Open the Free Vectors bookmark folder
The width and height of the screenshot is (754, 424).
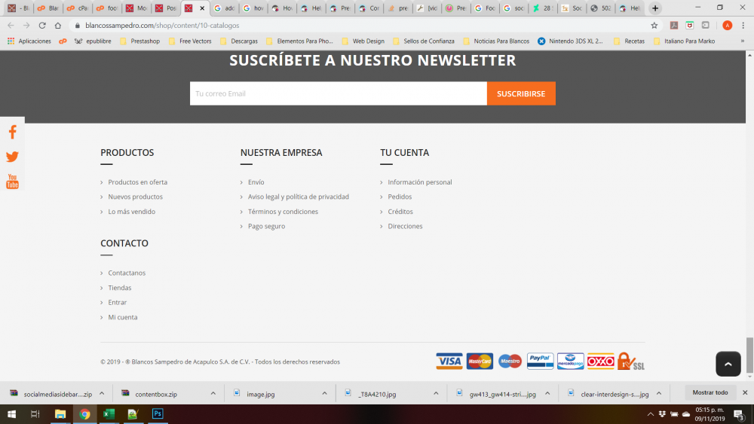(x=190, y=41)
